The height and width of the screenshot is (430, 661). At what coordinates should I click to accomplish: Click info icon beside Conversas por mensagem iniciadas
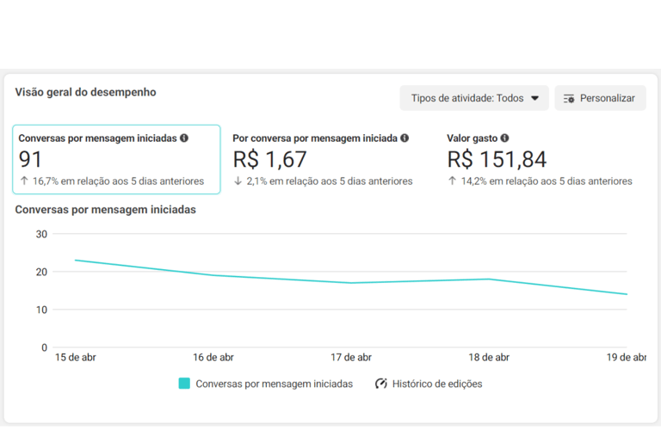(x=184, y=138)
